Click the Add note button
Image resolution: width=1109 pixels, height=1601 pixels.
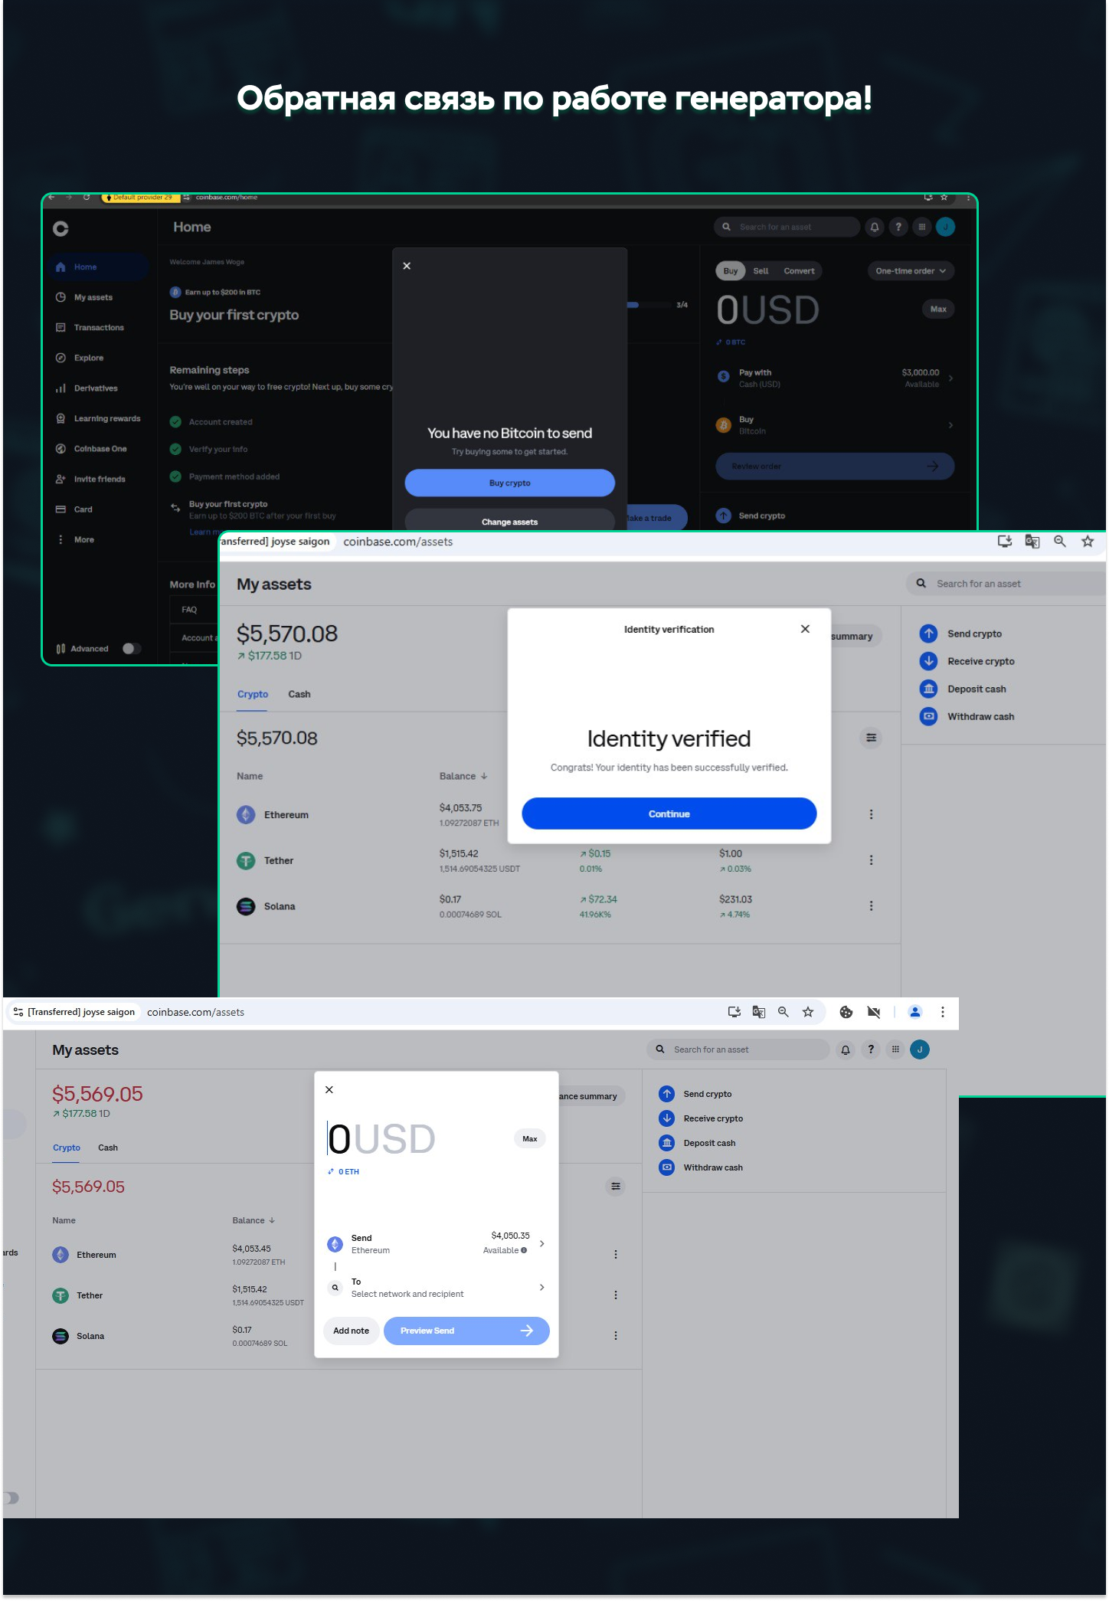(x=351, y=1331)
